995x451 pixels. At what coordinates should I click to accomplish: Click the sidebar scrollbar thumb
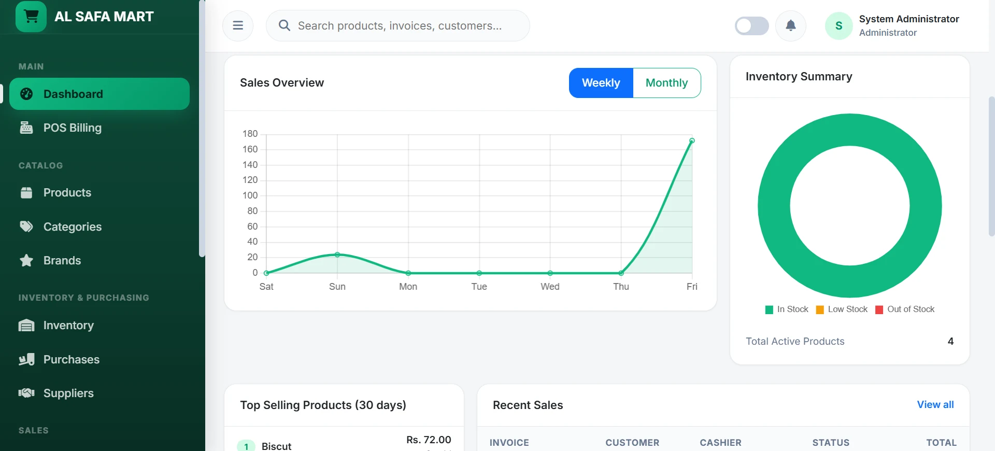(202, 129)
